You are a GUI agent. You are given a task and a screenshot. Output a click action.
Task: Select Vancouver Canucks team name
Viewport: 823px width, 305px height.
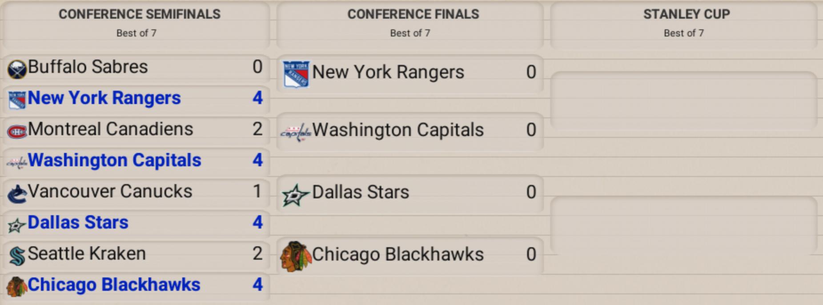(110, 192)
